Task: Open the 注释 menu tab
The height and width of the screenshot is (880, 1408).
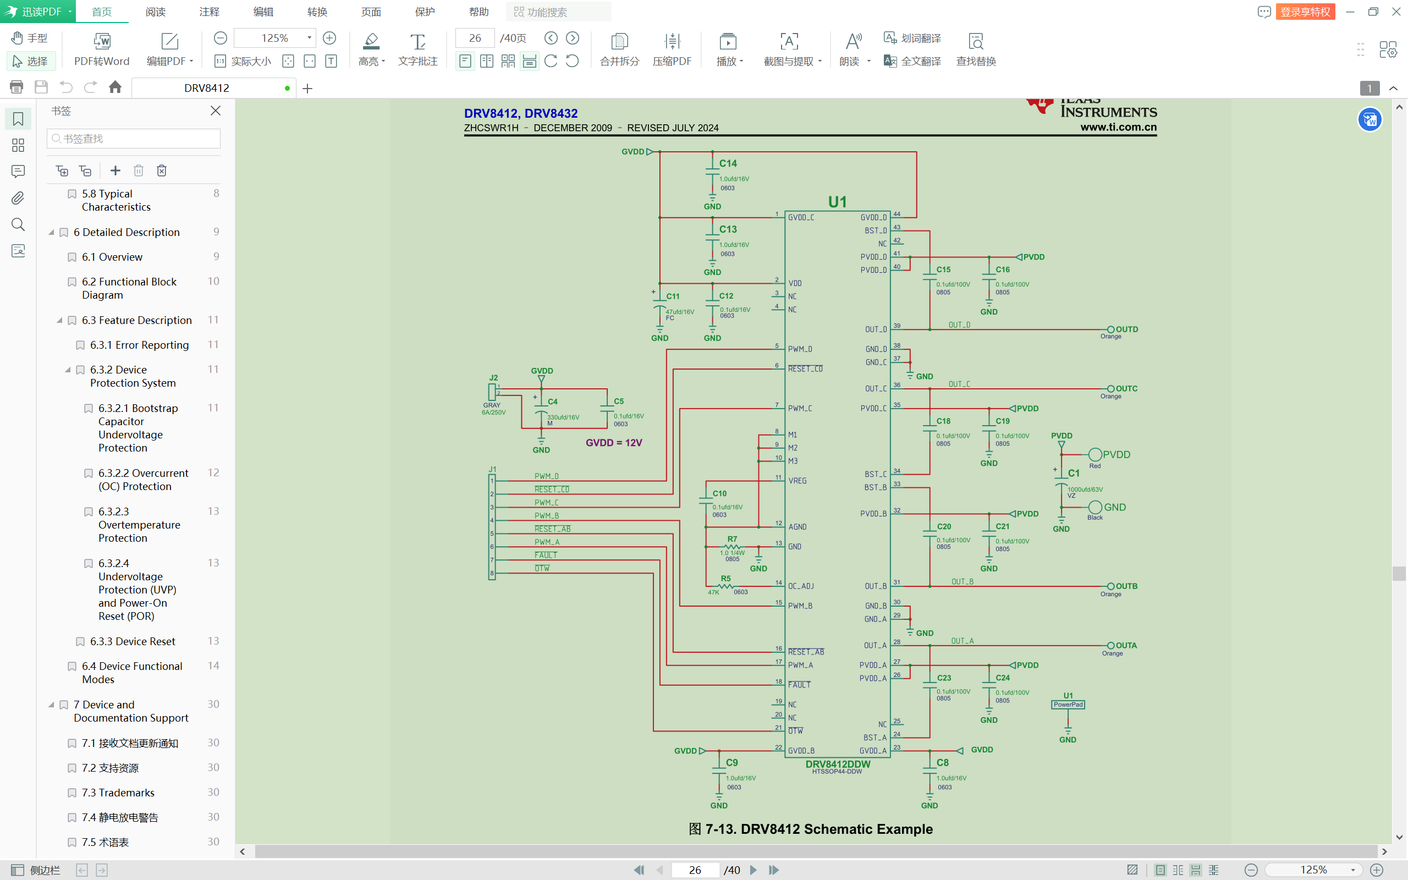Action: [x=210, y=12]
